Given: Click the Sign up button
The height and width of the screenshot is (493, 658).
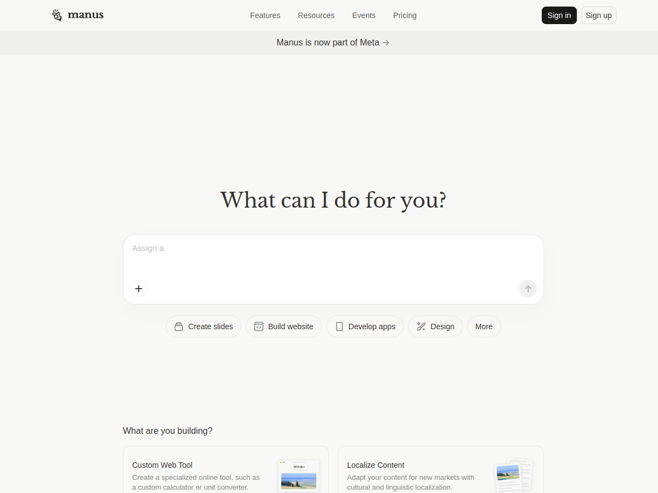Looking at the screenshot, I should [598, 15].
